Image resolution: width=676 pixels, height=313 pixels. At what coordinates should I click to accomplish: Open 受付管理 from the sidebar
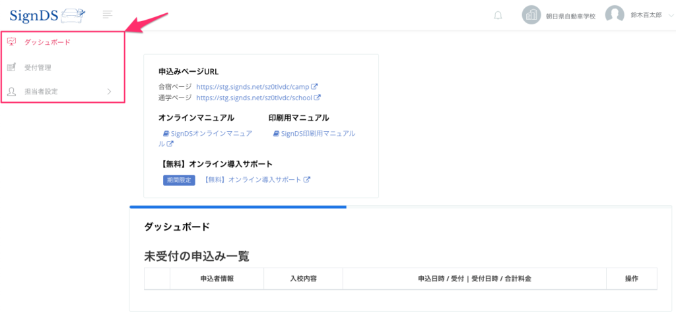(x=38, y=67)
